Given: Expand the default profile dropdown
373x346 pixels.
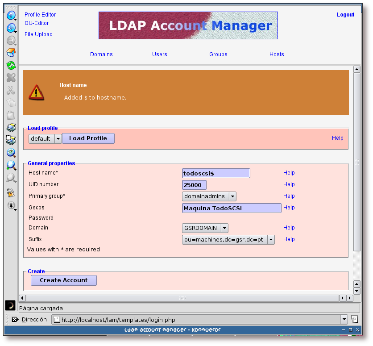Looking at the screenshot, I should point(58,139).
